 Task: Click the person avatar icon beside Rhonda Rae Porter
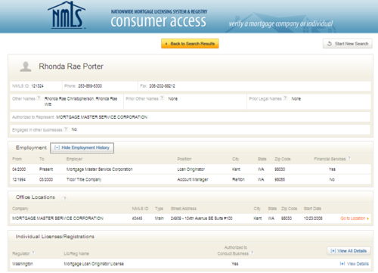[26, 67]
